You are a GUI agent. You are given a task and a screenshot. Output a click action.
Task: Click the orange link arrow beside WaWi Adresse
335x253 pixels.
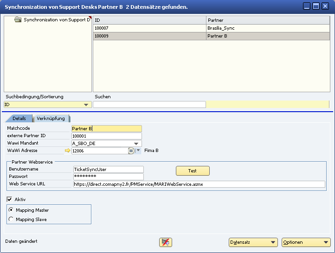67,151
